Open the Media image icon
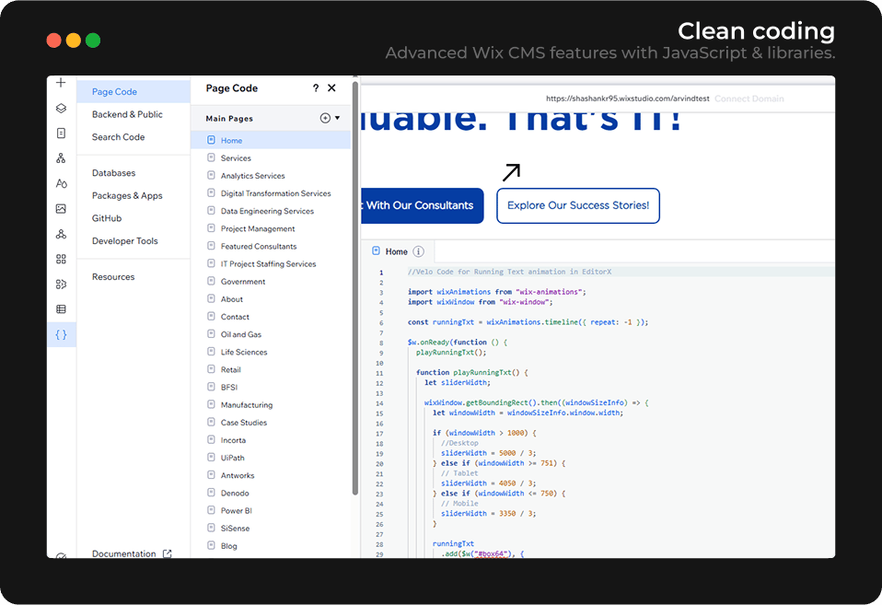 61,209
